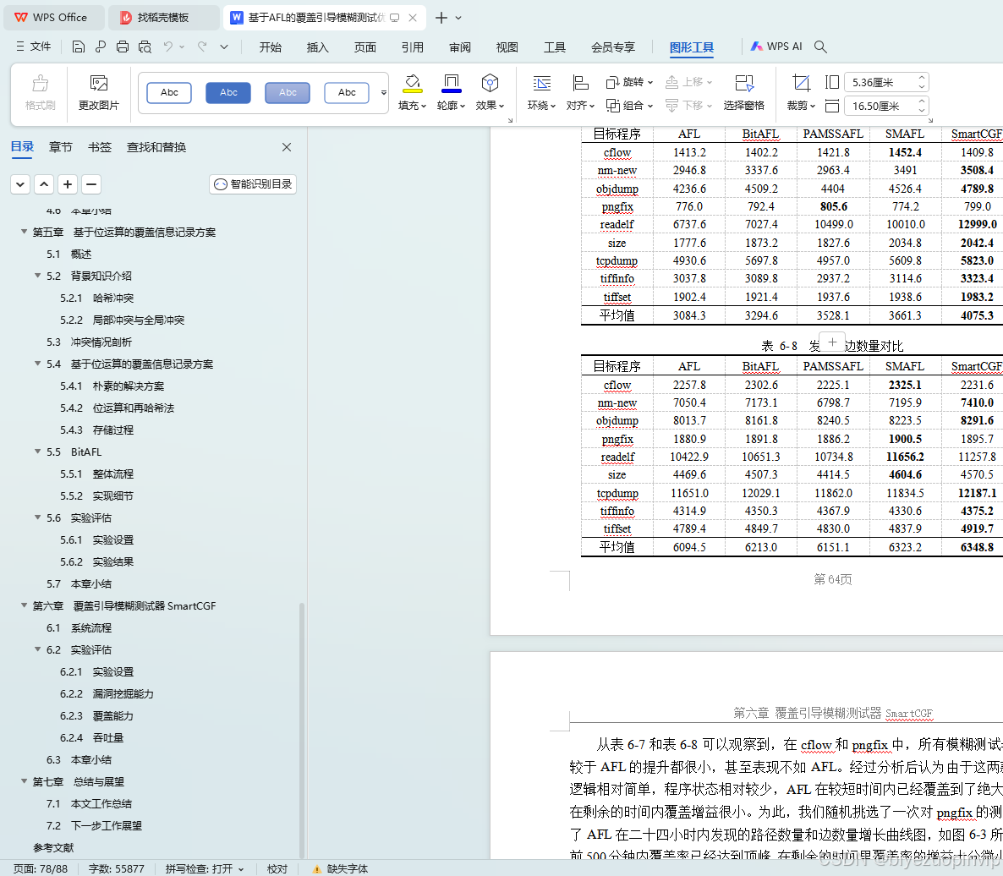This screenshot has height=876, width=1003.
Task: Select the 裁剪 crop tool
Action: 801,81
